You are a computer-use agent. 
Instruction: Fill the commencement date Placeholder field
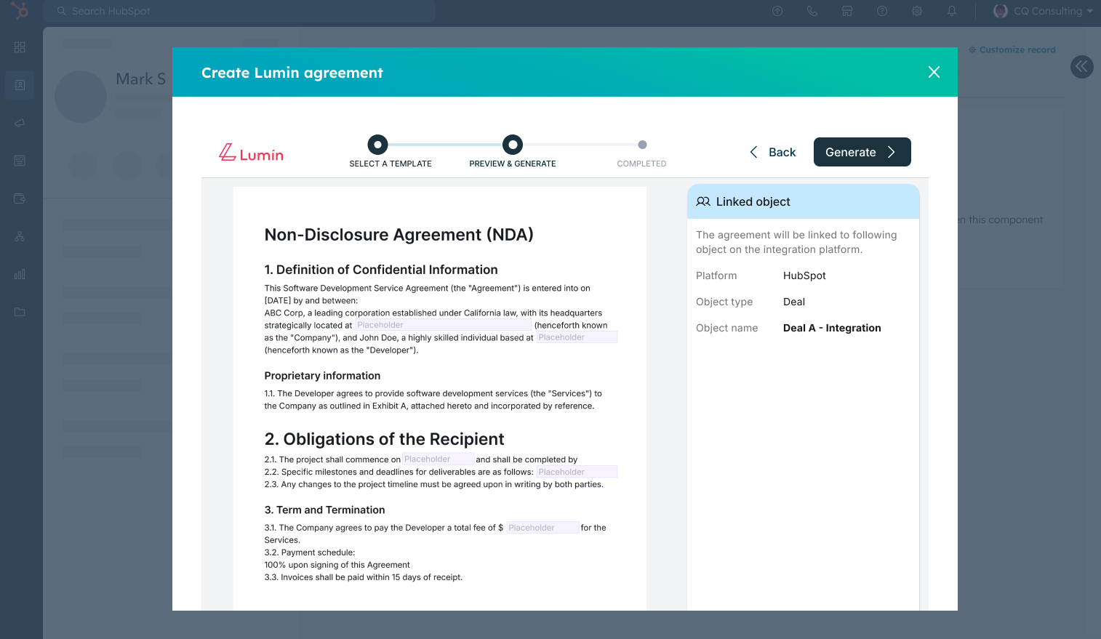click(438, 459)
